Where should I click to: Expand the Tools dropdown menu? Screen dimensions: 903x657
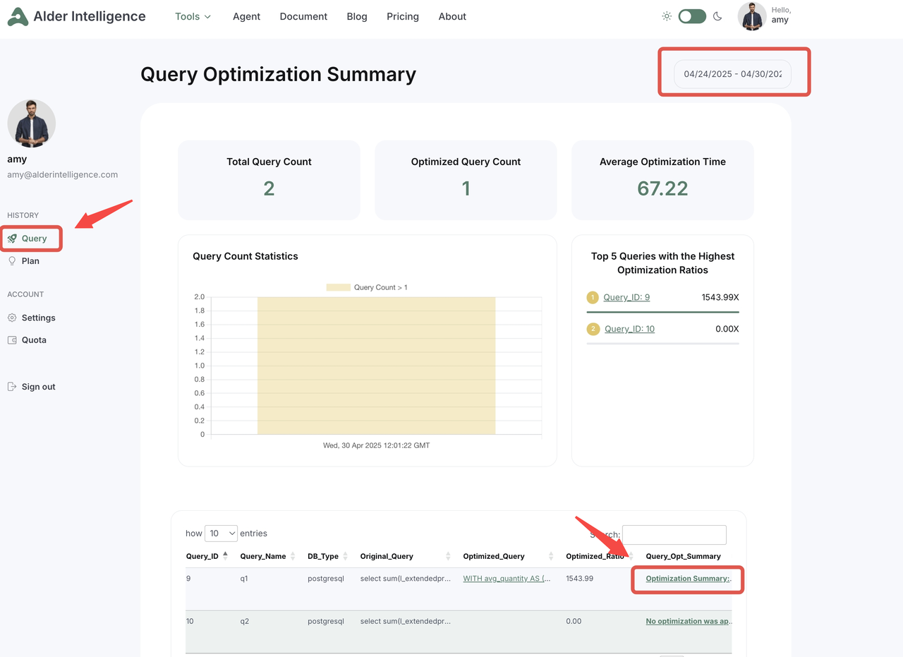[x=193, y=16]
